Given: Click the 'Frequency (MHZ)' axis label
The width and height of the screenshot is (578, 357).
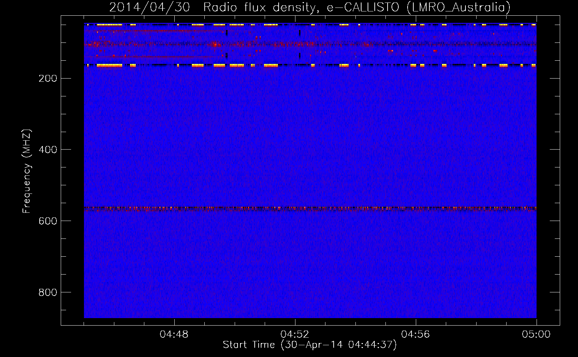Looking at the screenshot, I should point(27,171).
